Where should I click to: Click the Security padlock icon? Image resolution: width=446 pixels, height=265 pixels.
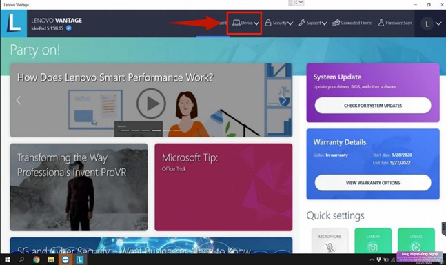click(268, 23)
